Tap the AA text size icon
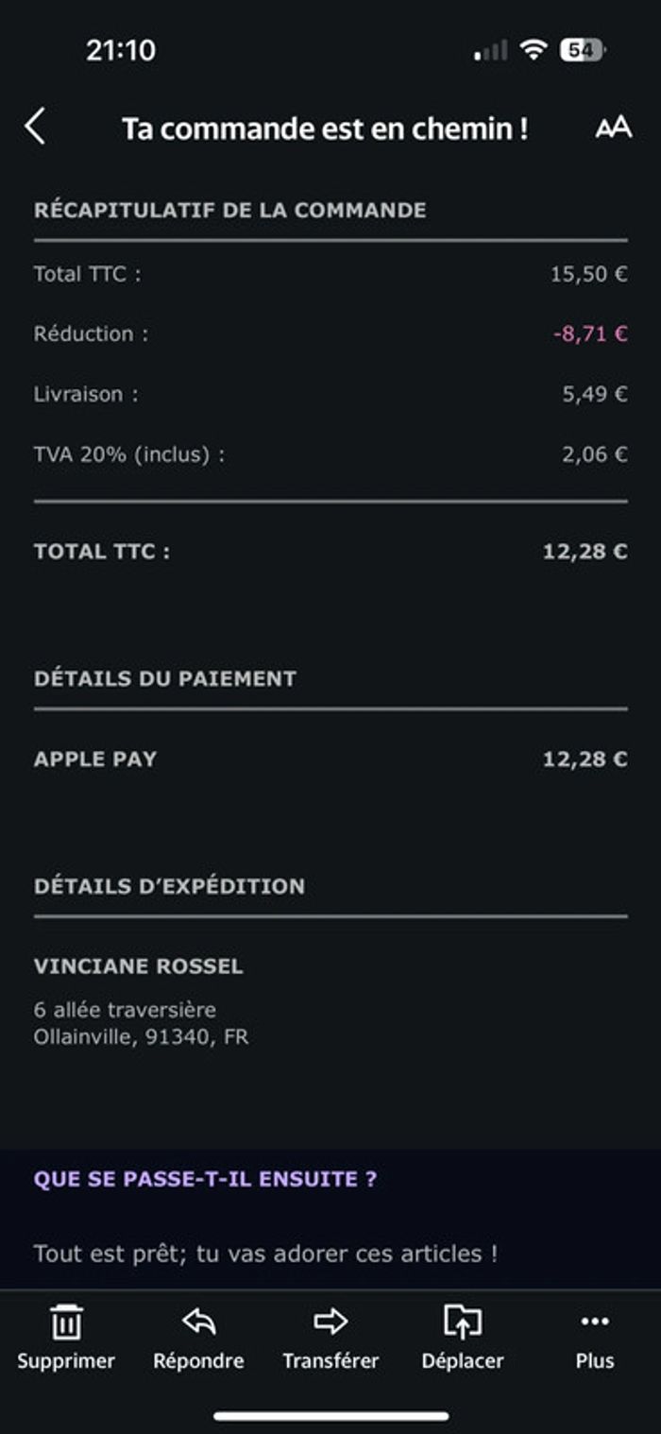661x1434 pixels. [x=612, y=128]
